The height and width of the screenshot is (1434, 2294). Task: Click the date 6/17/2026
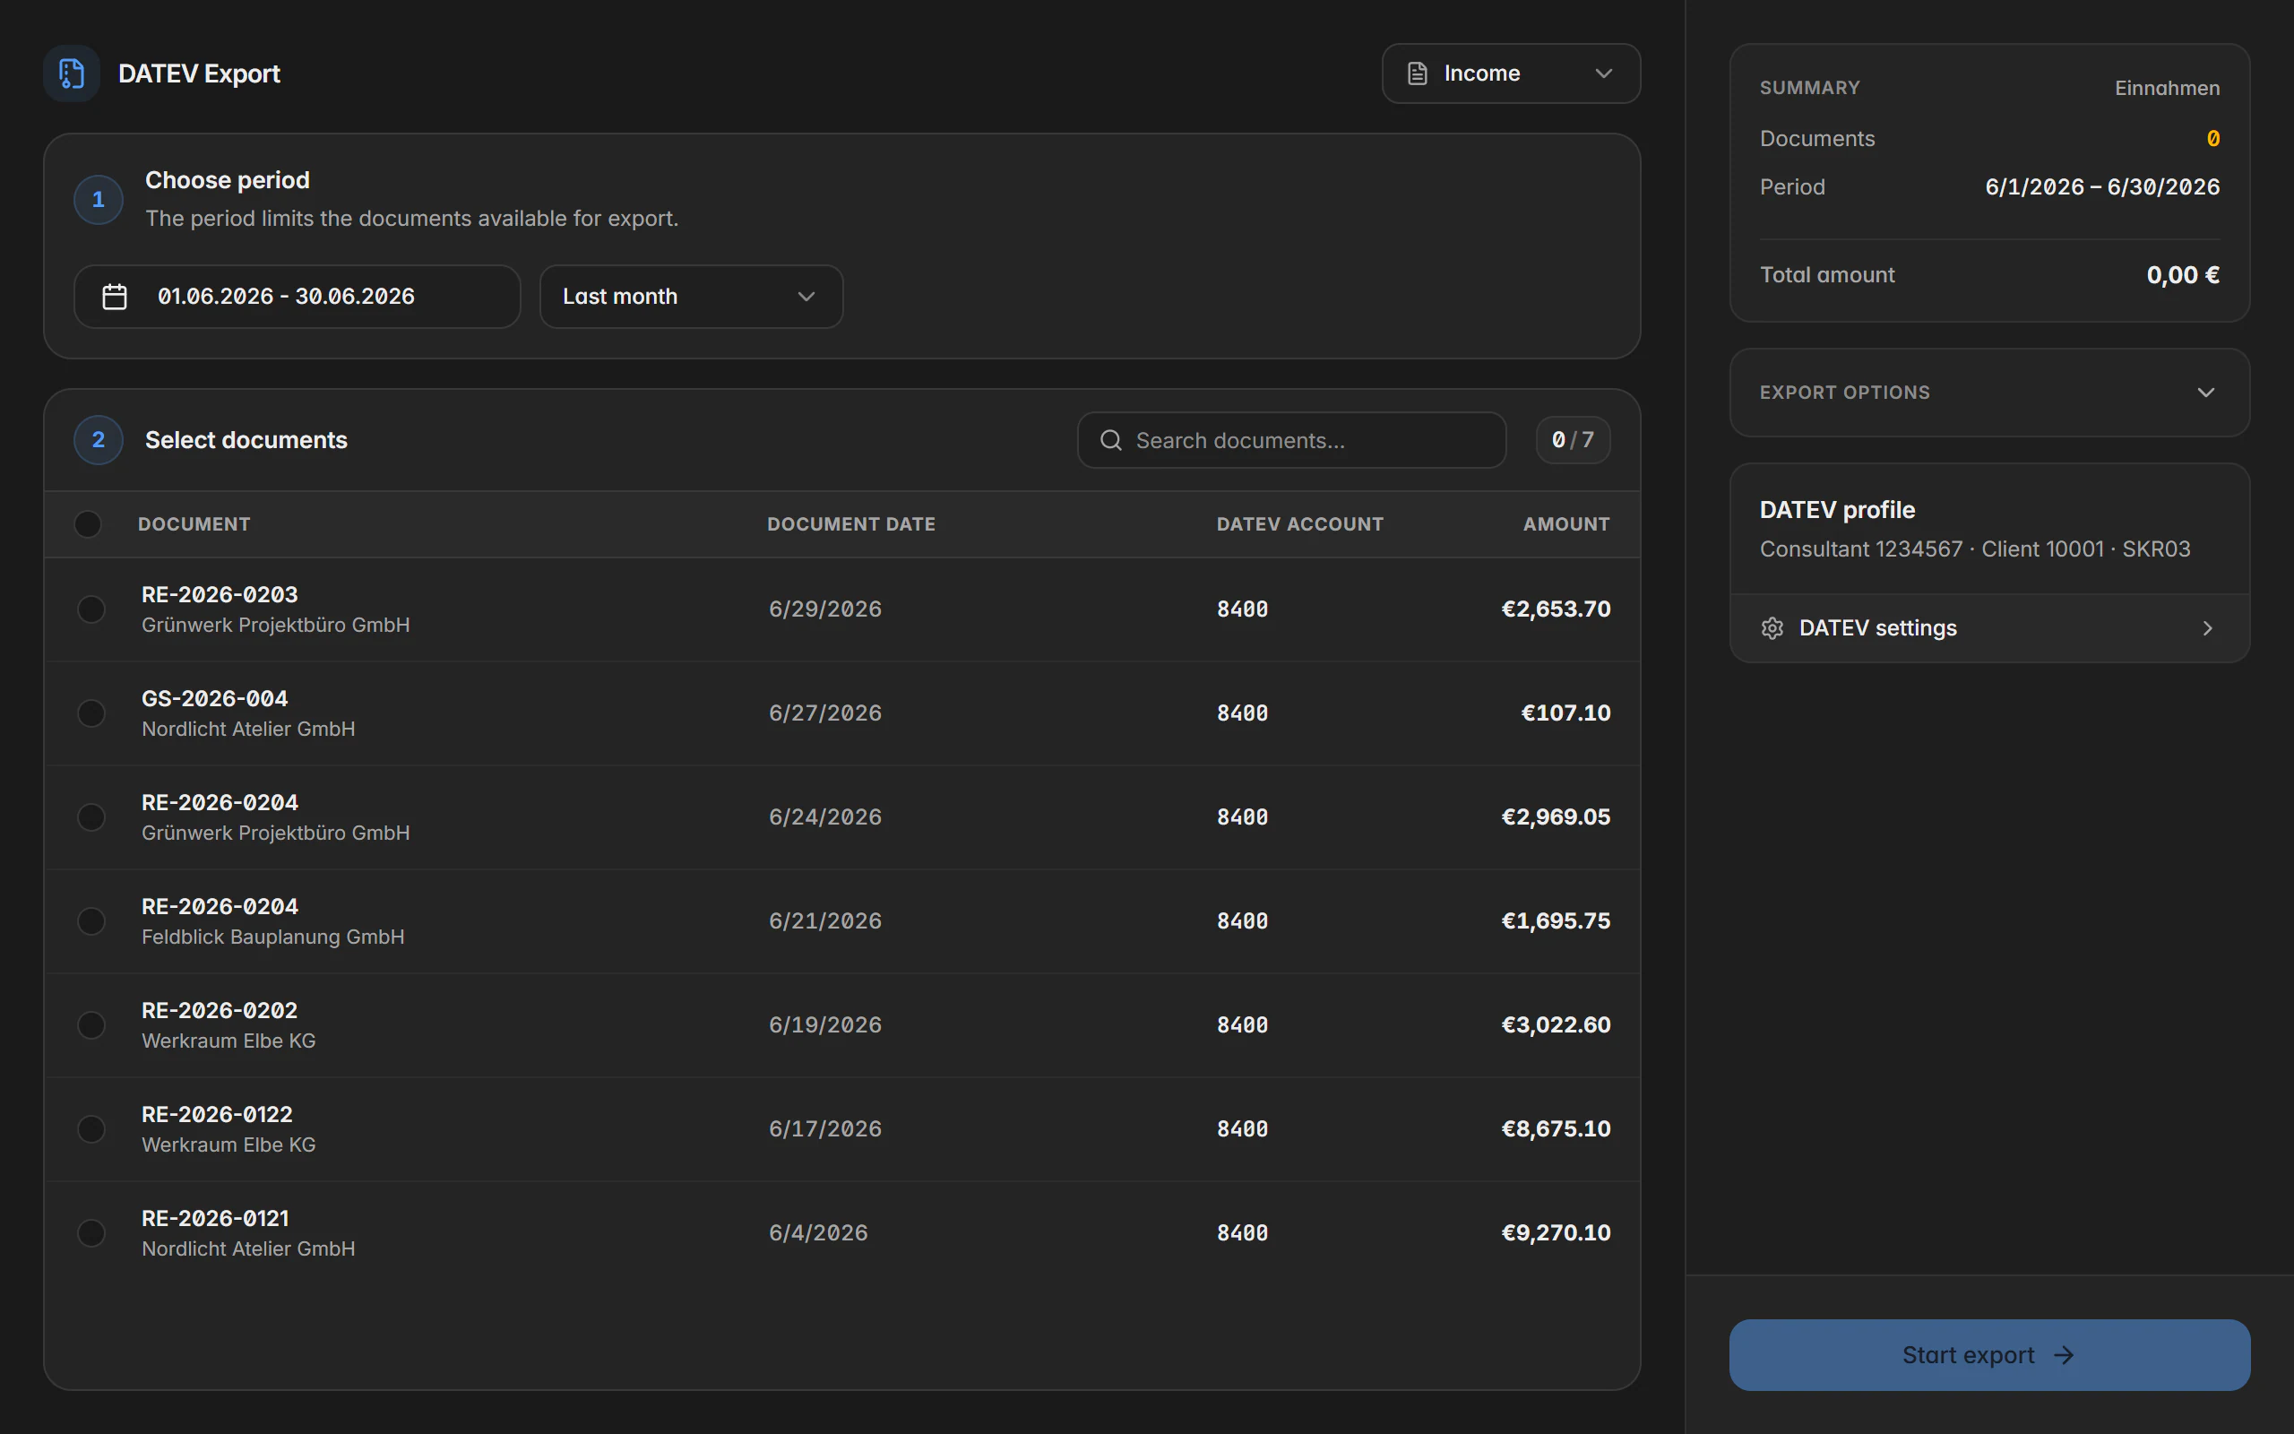[824, 1128]
